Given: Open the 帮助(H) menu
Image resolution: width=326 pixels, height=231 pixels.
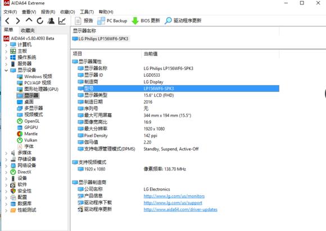Looking at the screenshot, I should pos(106,12).
